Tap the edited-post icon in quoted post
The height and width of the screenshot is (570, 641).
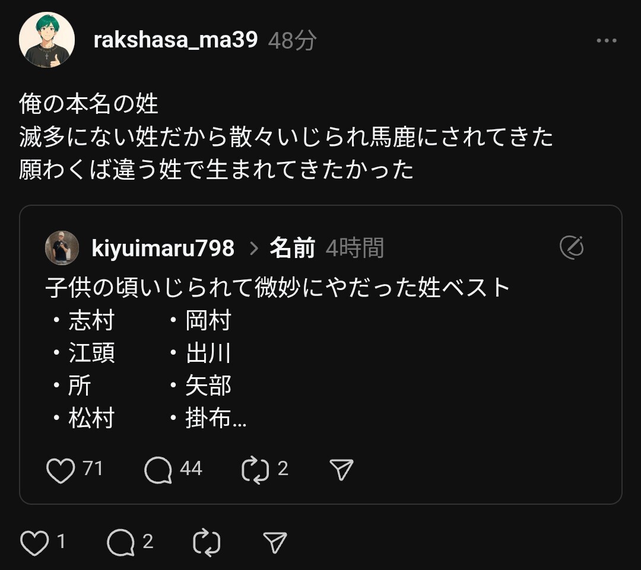coord(572,247)
